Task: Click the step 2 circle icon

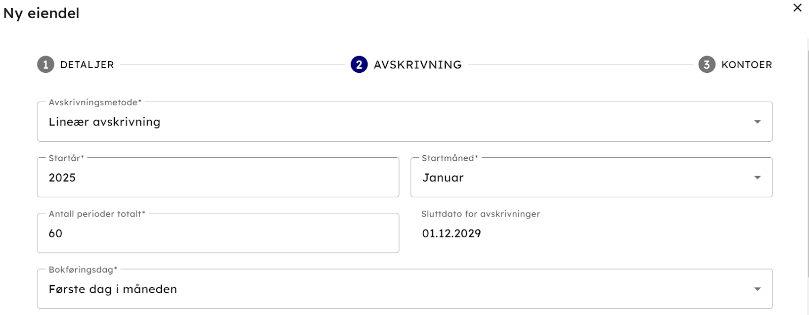Action: point(359,65)
